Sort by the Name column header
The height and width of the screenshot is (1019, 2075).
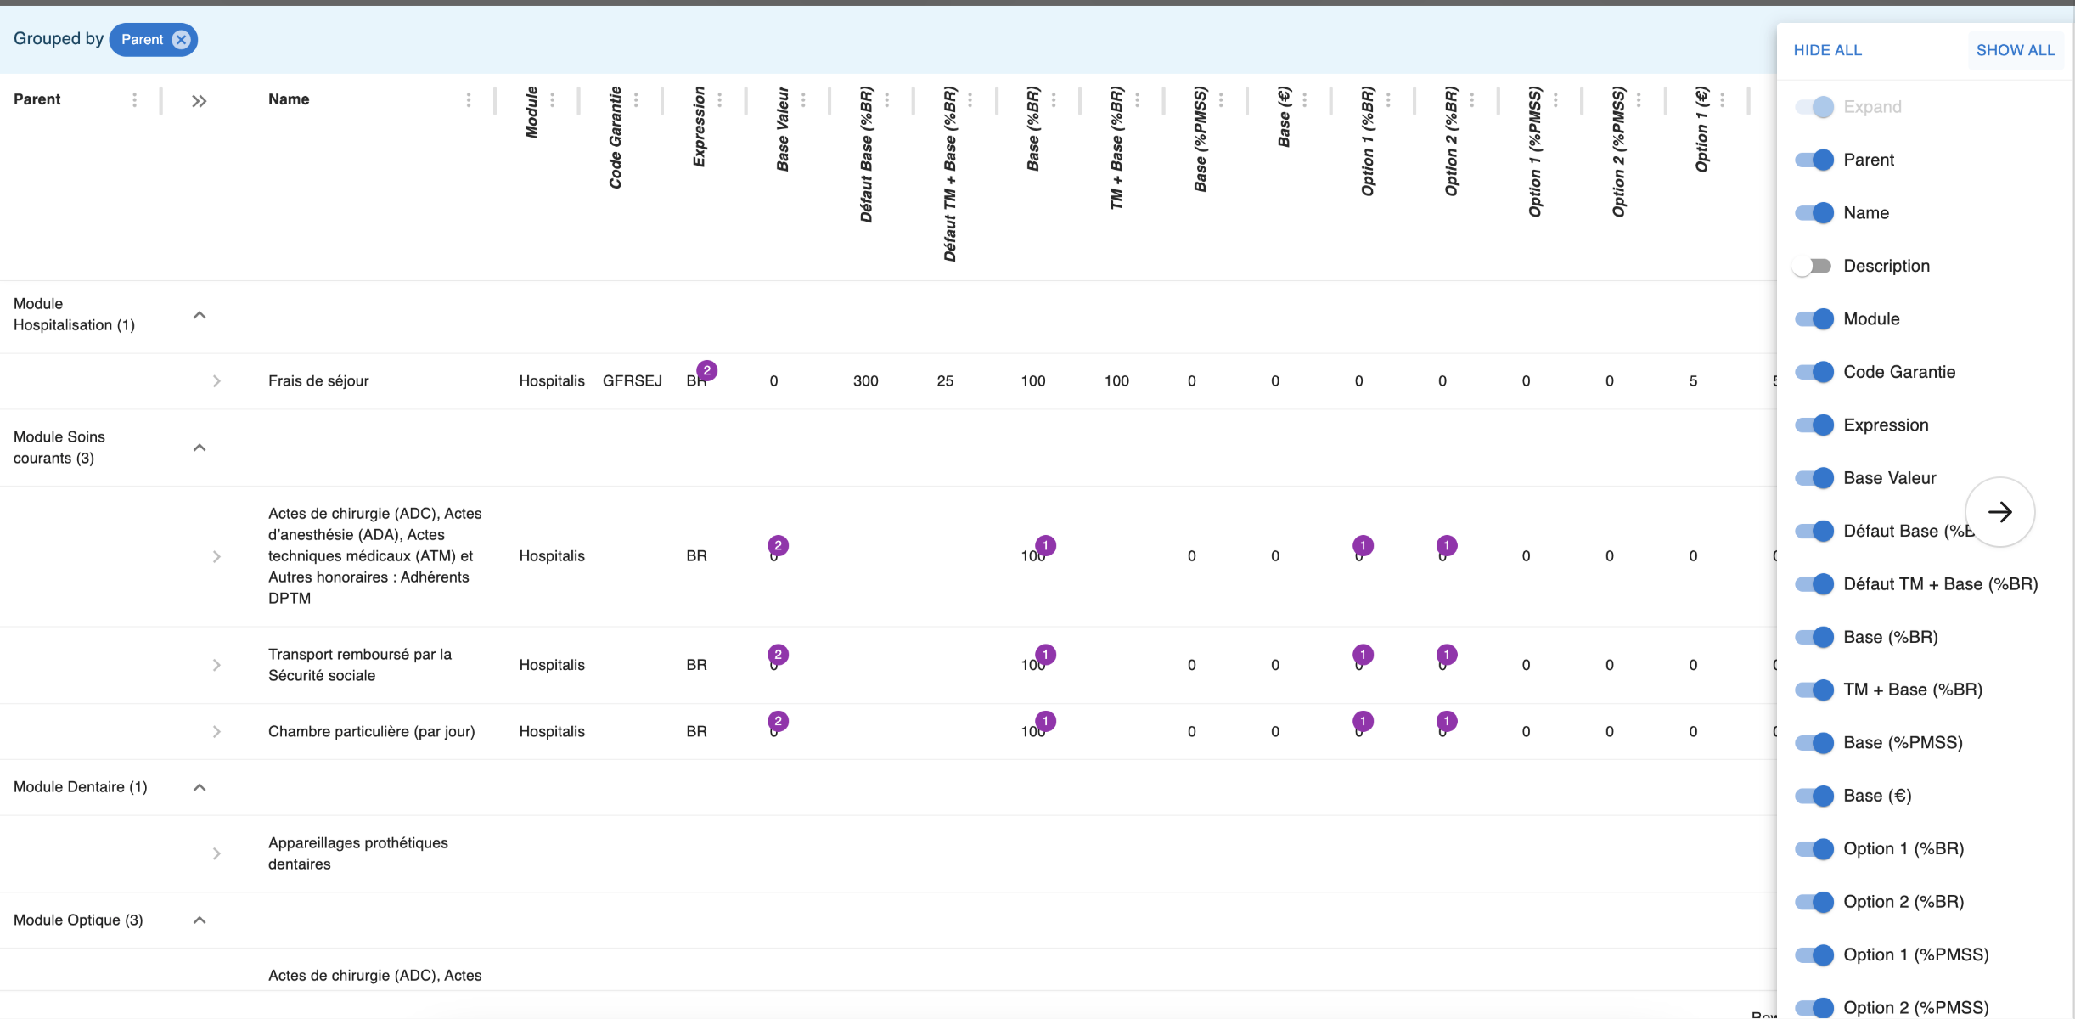289,99
